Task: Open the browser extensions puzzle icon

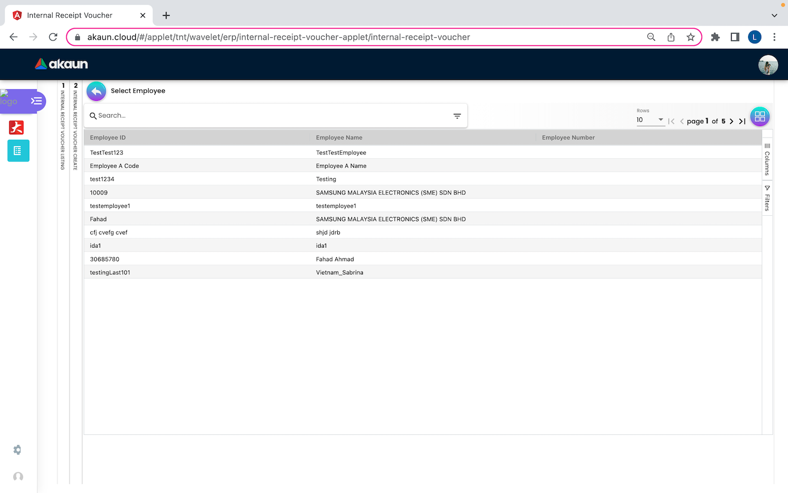Action: point(715,37)
